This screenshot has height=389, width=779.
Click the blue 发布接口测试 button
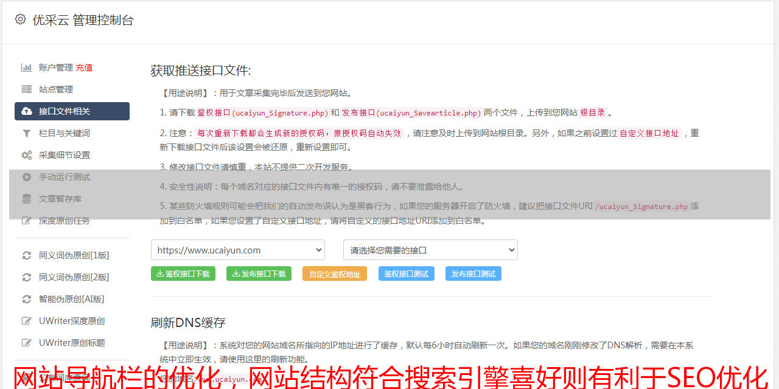pyautogui.click(x=473, y=274)
